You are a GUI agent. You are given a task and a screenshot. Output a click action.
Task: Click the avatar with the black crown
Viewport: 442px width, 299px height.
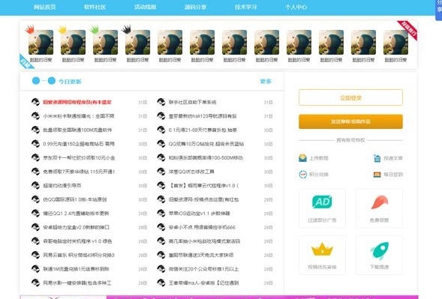coord(137,42)
